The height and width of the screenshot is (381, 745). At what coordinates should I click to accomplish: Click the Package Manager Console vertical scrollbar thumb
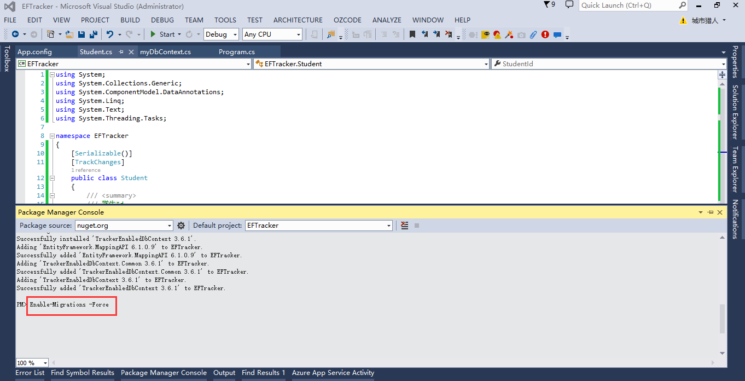pyautogui.click(x=722, y=319)
